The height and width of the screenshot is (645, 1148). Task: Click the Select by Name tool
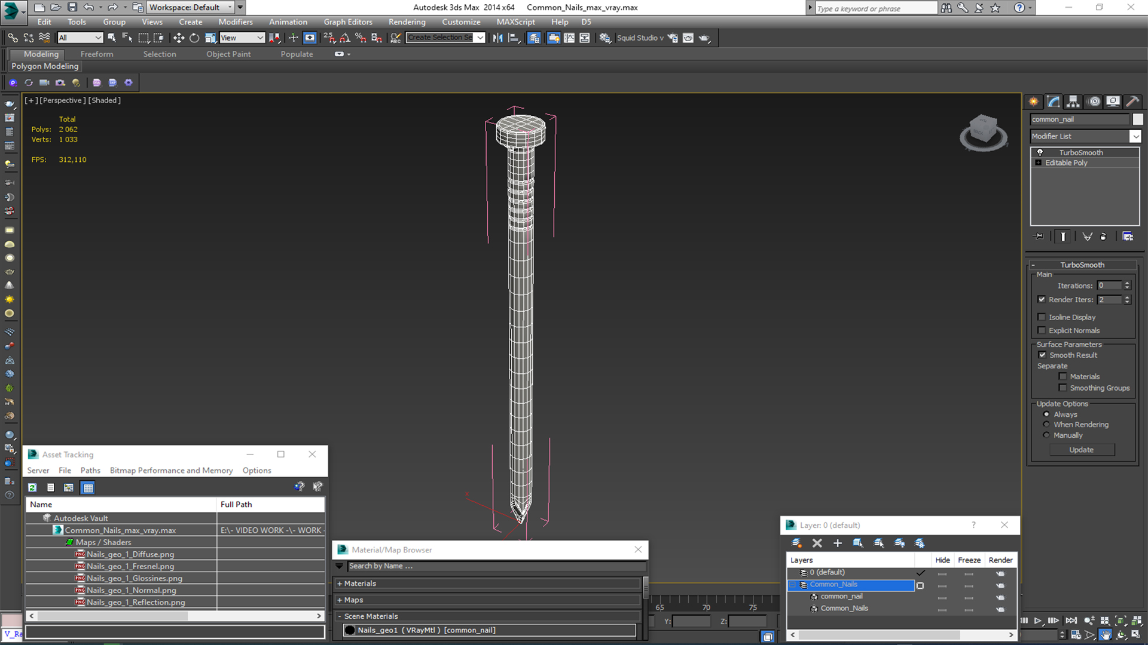coord(127,38)
